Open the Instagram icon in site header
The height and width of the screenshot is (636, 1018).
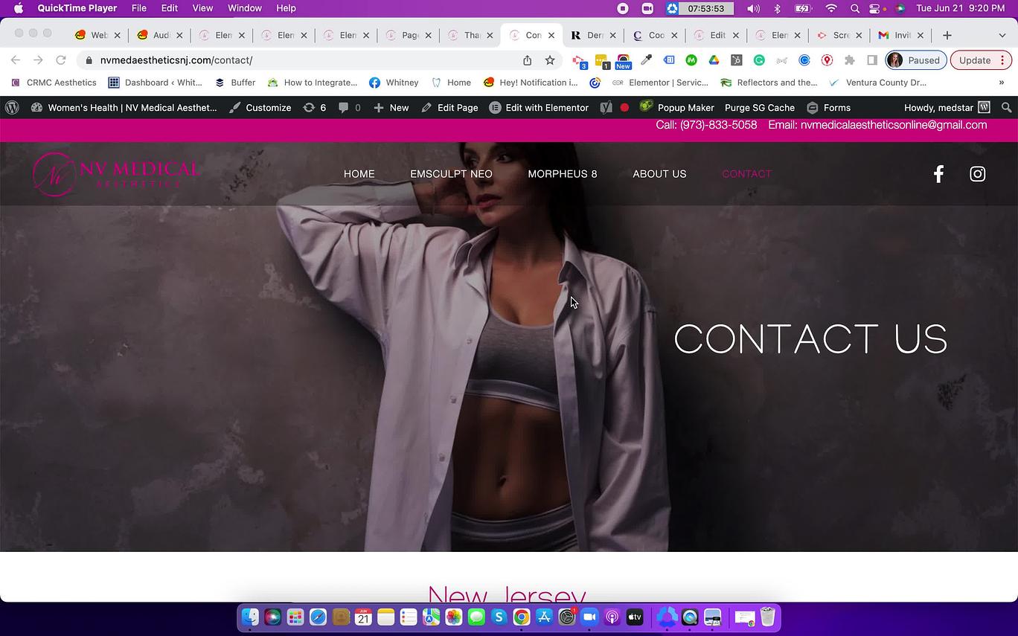978,174
